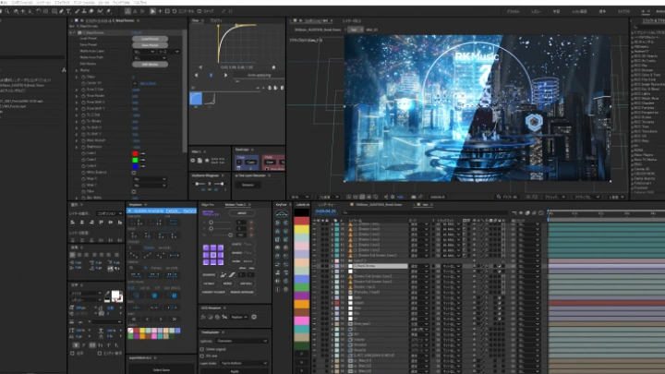Screen dimensions: 665x374
Task: Go to previous Flow preset arrow
Action: click(197, 75)
